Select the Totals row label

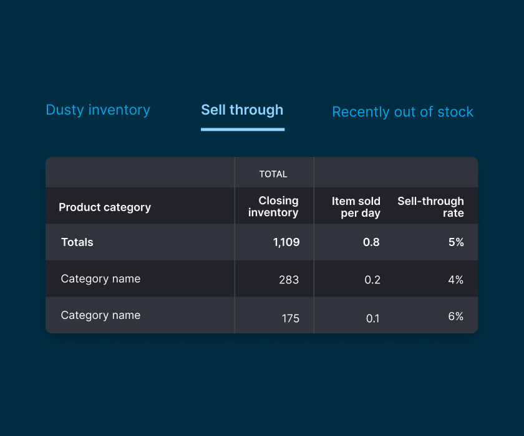click(x=77, y=242)
